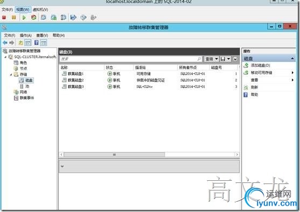Select the 角色 roles tree item
The width and height of the screenshot is (300, 212).
point(23,63)
